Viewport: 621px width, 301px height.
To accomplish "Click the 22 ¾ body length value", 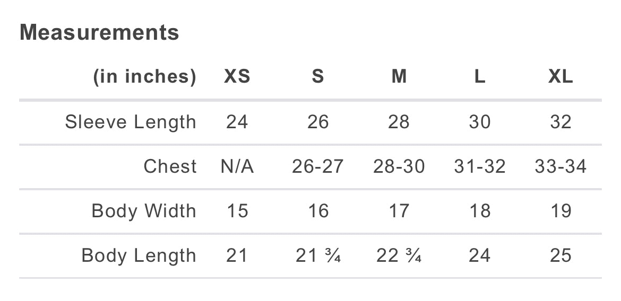I will [399, 256].
